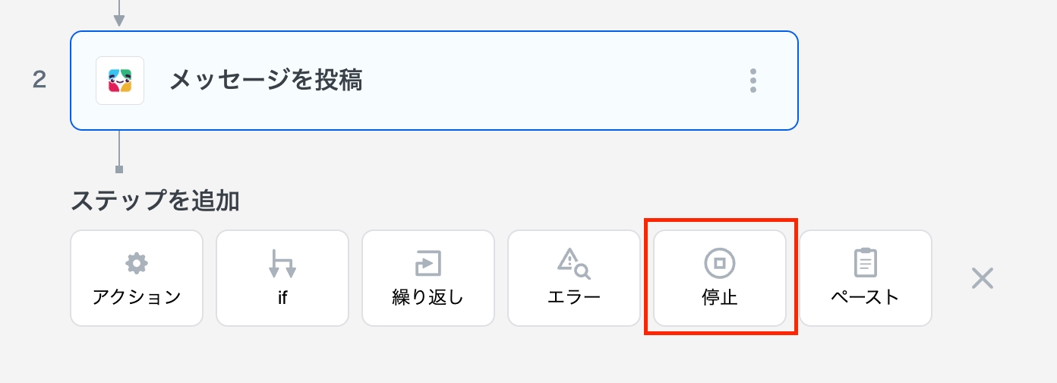Click the 停止 text label
Viewport: 1057px width, 383px height.
tap(720, 297)
